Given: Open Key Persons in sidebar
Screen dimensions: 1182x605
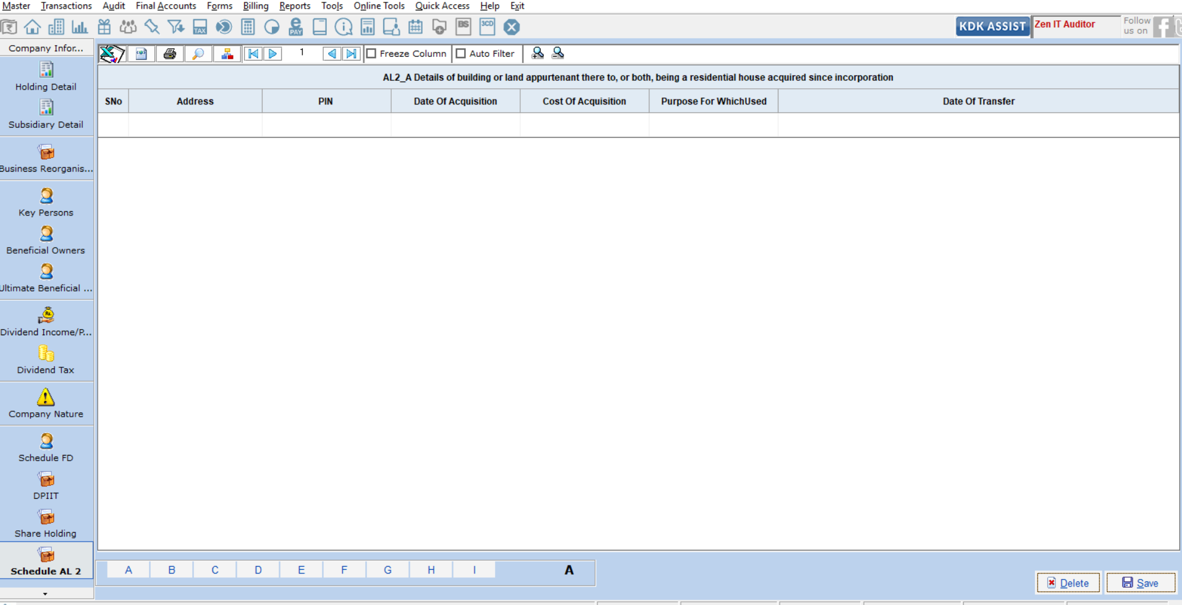Looking at the screenshot, I should coord(46,202).
